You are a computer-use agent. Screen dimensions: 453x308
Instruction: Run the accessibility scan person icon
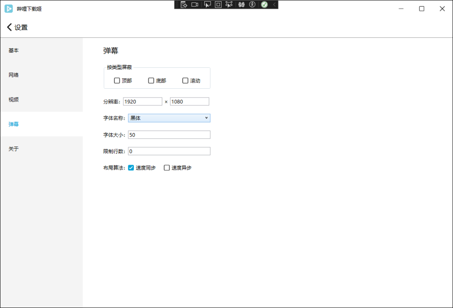click(x=252, y=5)
